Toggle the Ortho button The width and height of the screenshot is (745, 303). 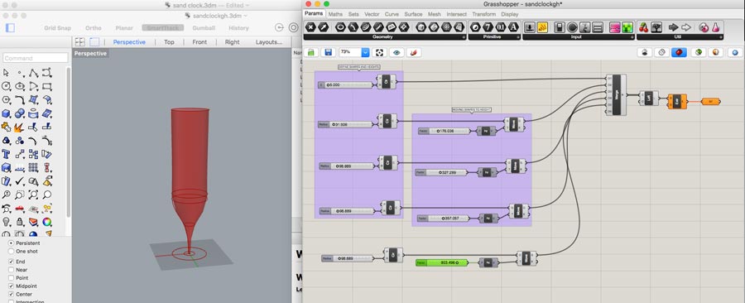94,28
